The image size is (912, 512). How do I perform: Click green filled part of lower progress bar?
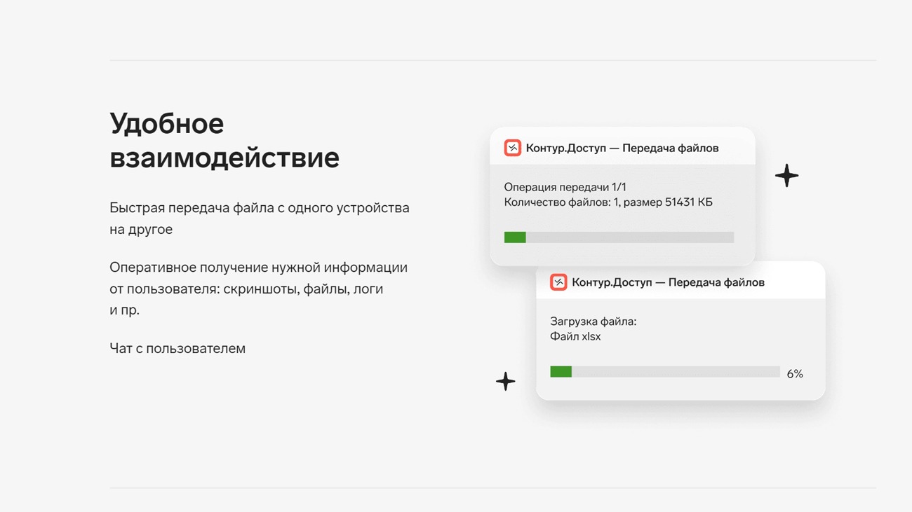pos(561,372)
